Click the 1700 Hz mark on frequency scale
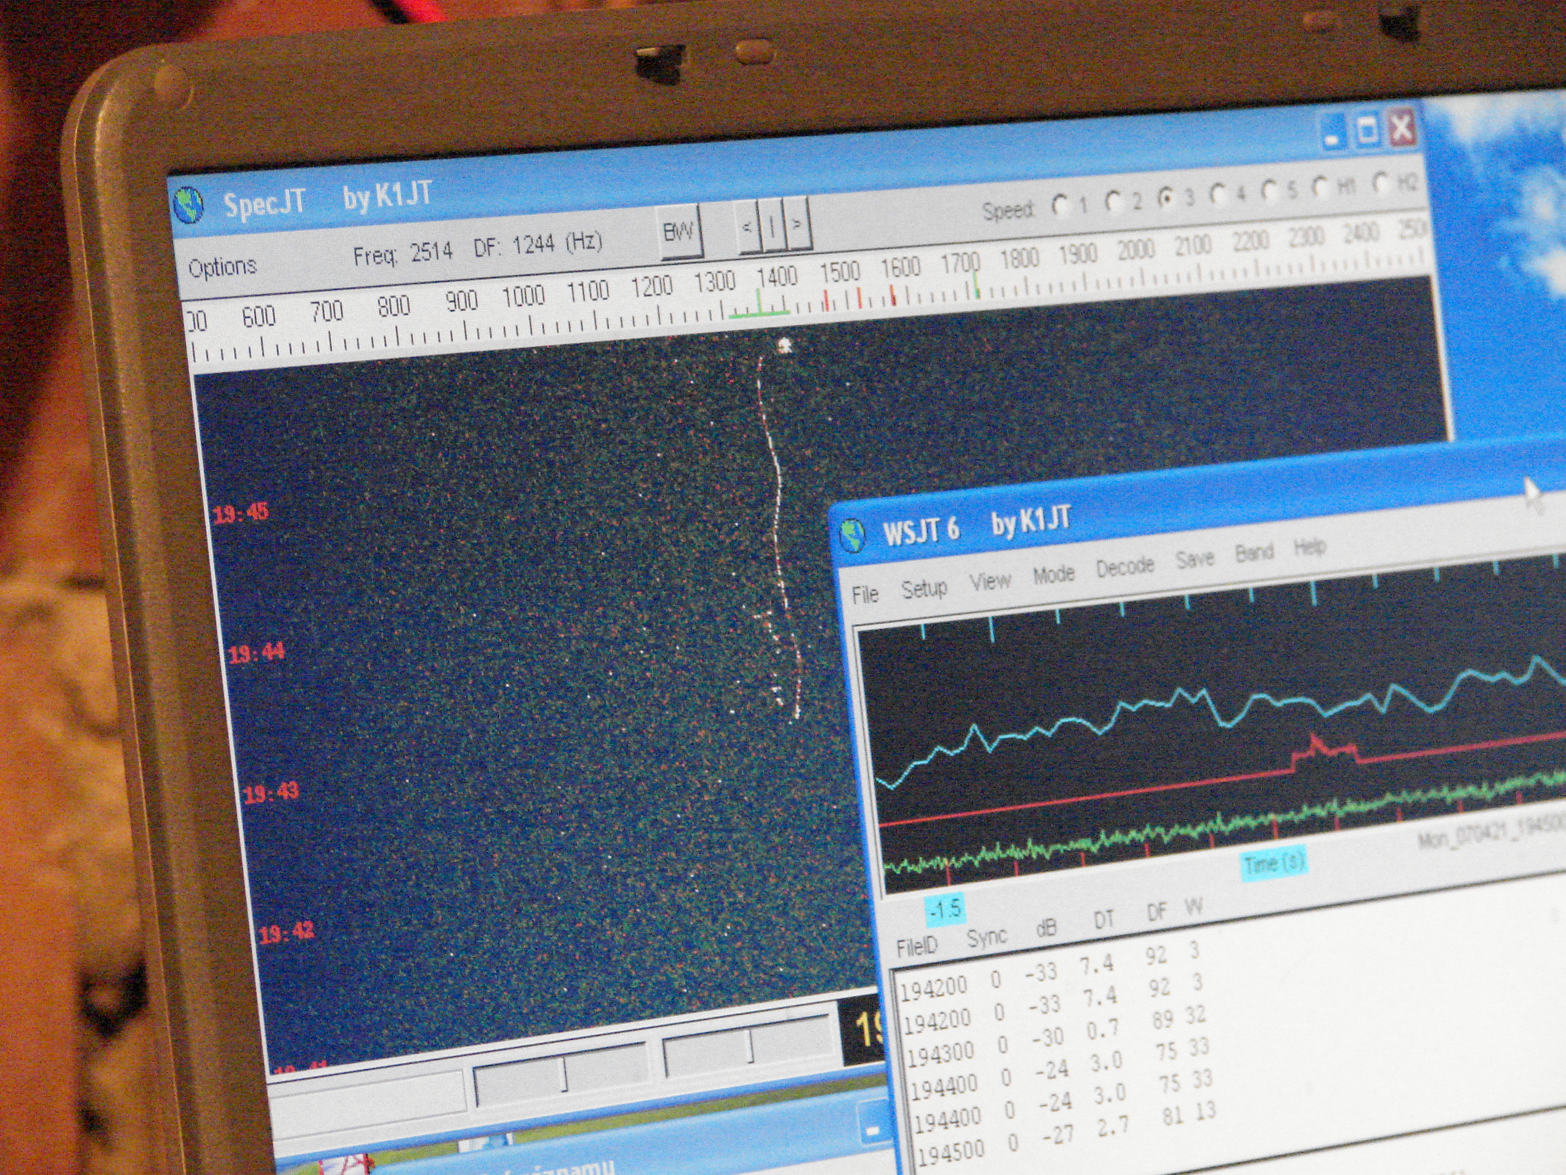Viewport: 1566px width, 1175px height. (960, 264)
